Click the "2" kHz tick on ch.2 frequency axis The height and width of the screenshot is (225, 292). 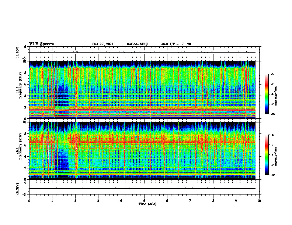tap(26, 168)
